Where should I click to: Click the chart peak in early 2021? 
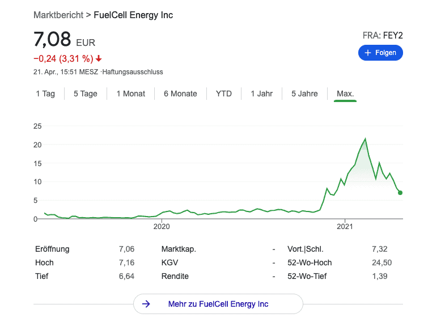[x=365, y=139]
